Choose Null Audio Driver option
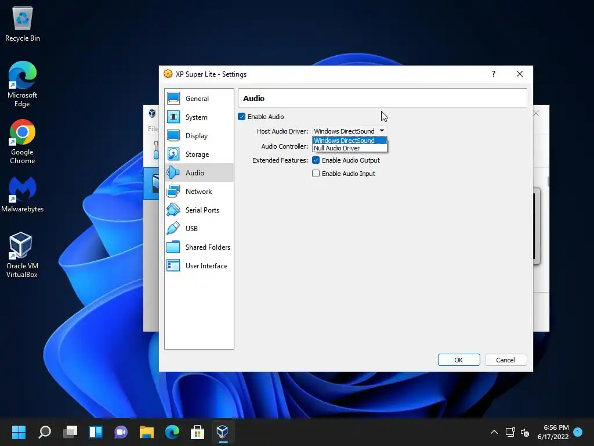This screenshot has width=594, height=446. [349, 148]
